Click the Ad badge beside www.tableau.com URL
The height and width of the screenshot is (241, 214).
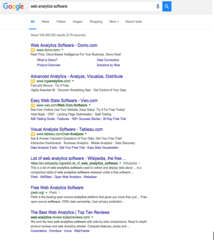pos(33,134)
